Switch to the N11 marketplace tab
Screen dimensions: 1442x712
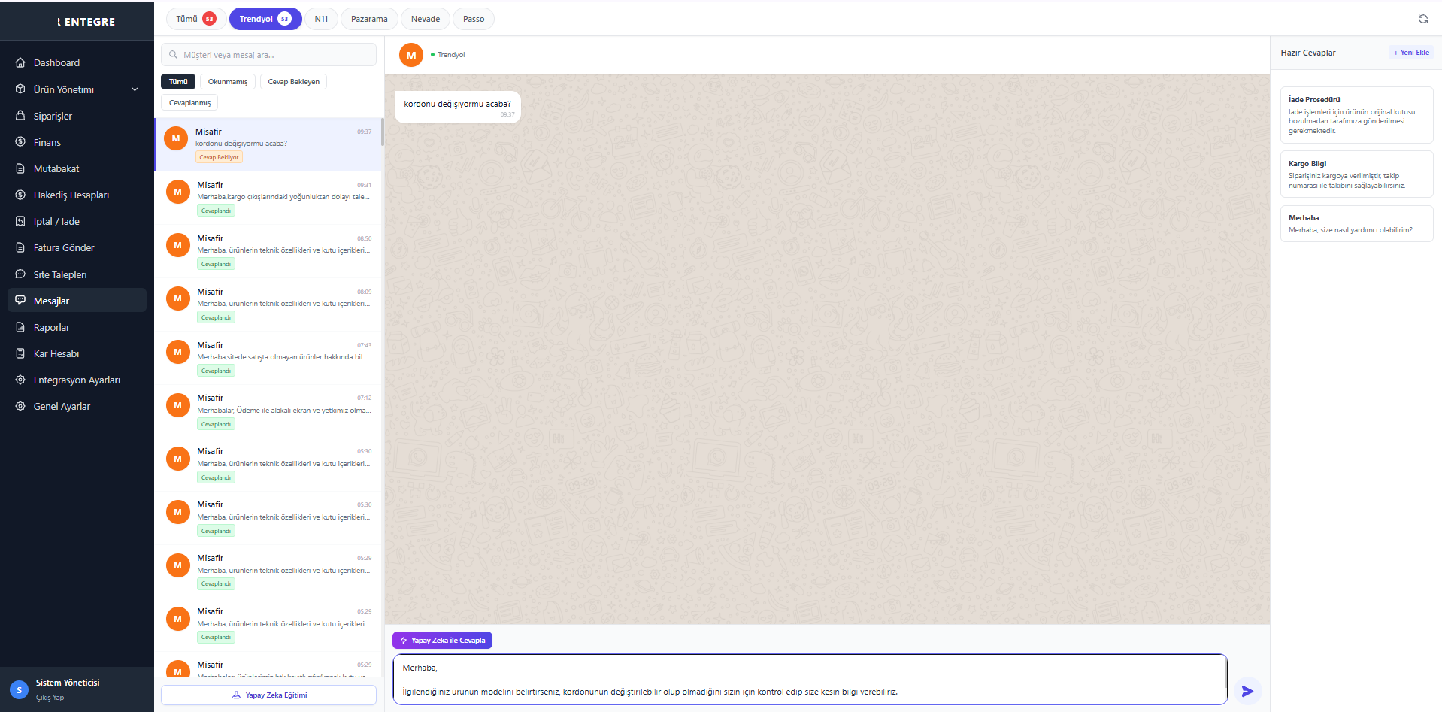(321, 19)
